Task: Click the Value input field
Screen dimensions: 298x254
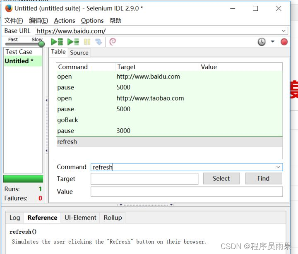Action: point(187,192)
